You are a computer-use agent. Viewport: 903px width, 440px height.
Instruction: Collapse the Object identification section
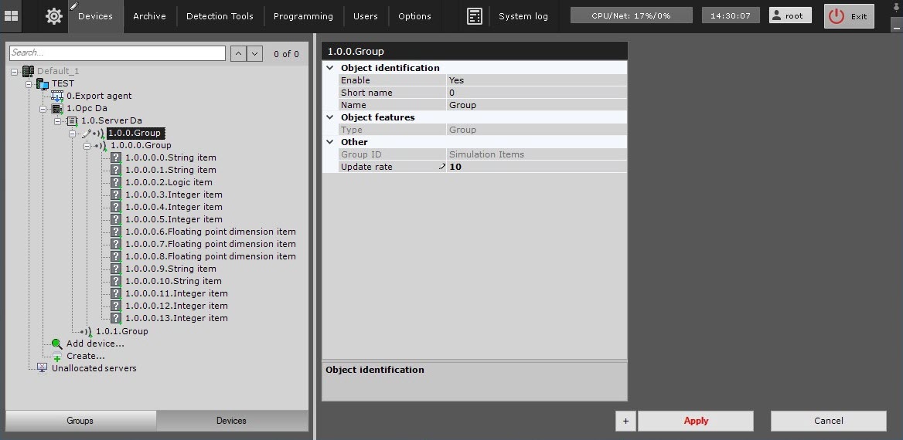coord(330,68)
